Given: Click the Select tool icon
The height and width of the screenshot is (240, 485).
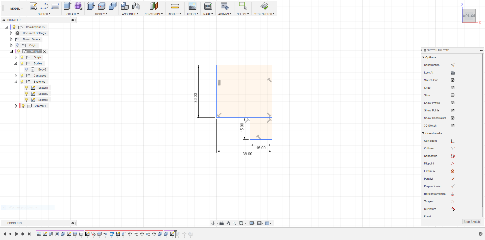Looking at the screenshot, I should tap(243, 6).
